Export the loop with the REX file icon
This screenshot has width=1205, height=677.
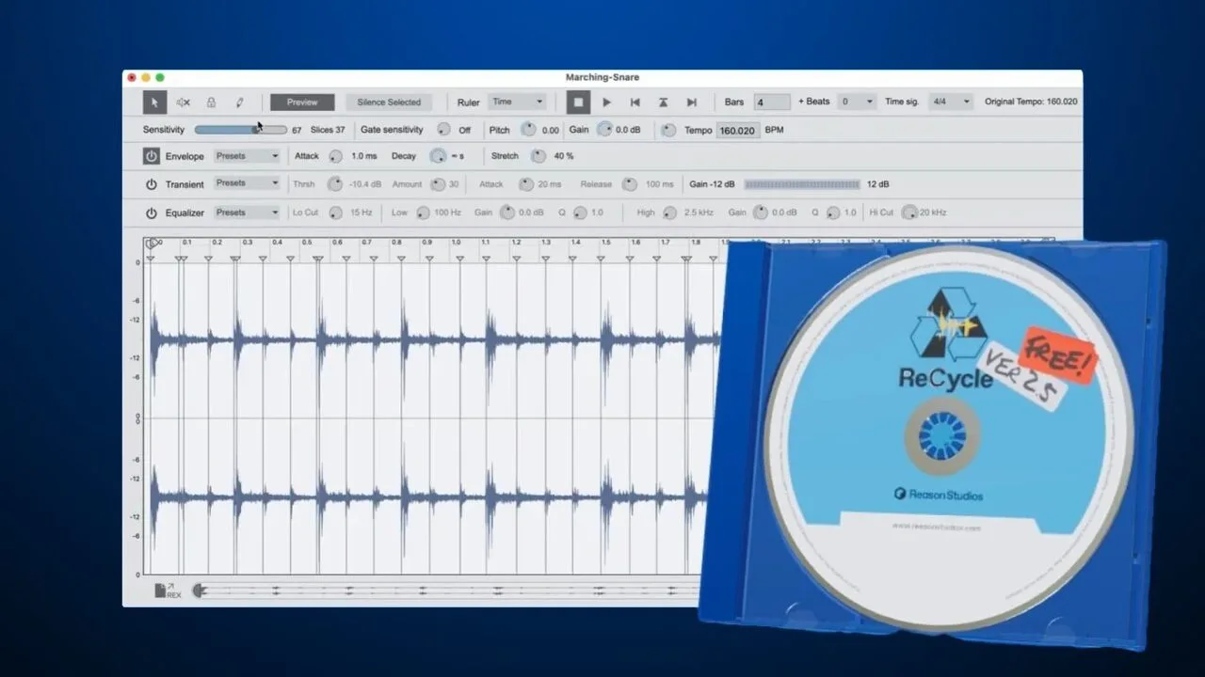(168, 590)
